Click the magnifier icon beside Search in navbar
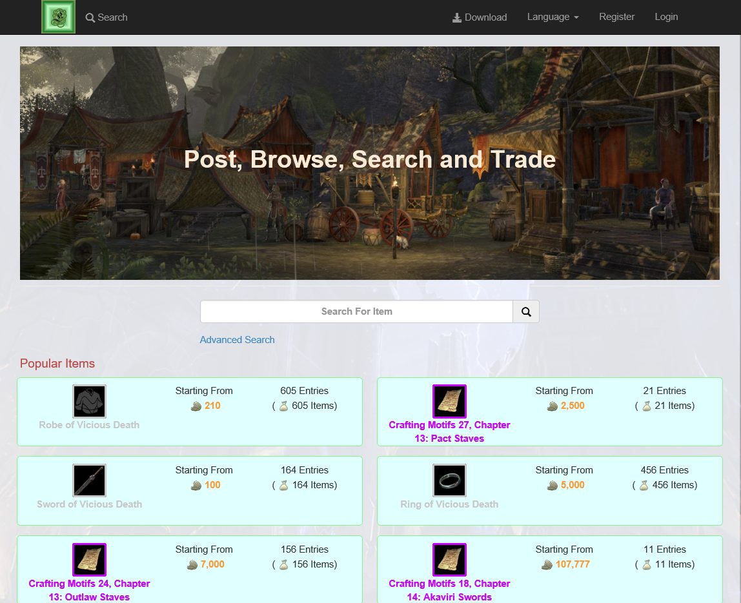 (90, 17)
